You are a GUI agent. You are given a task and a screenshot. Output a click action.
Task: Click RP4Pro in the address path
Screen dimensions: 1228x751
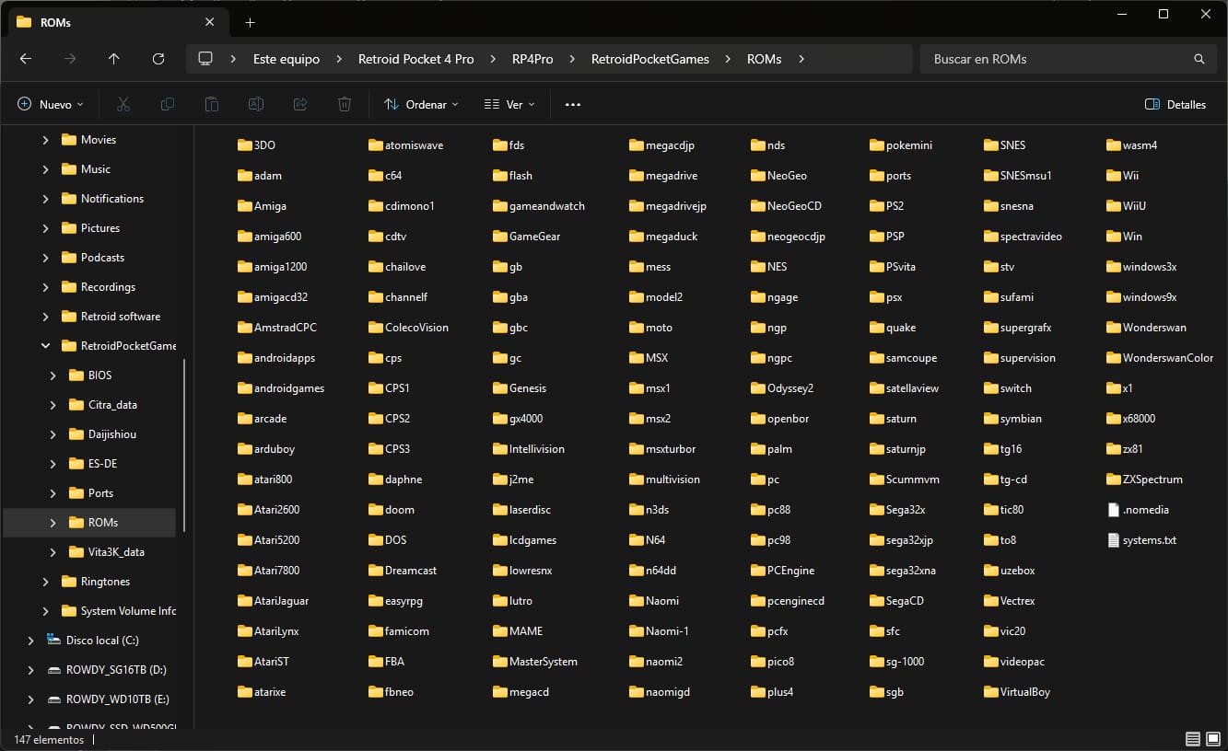coord(532,59)
